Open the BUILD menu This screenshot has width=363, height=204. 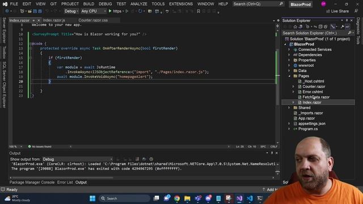[x=88, y=4]
